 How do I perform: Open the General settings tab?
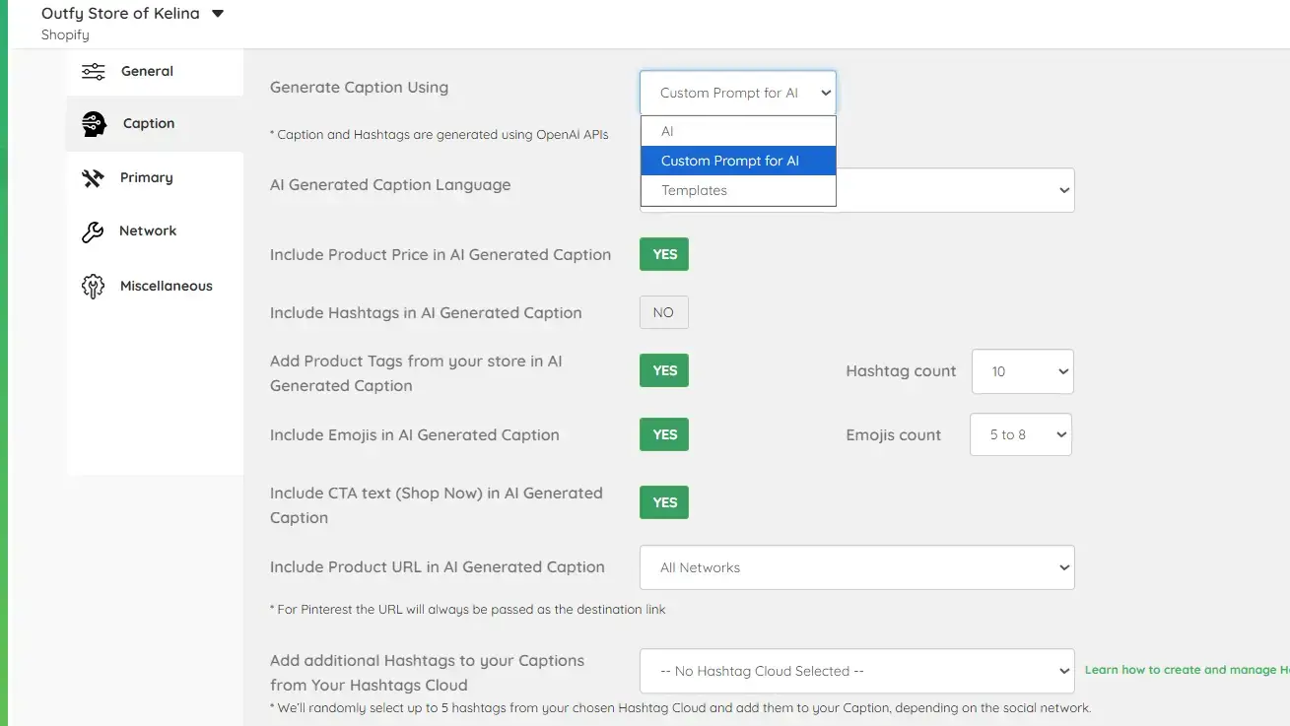pyautogui.click(x=155, y=71)
